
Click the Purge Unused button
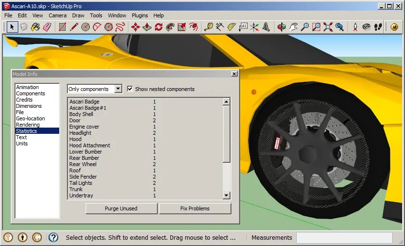tap(121, 208)
